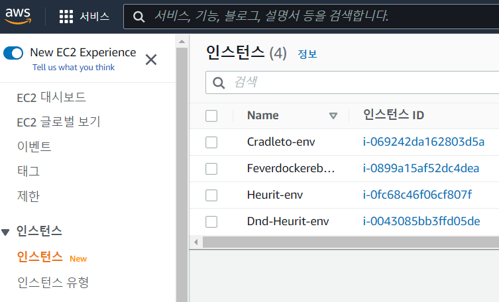Screen dimensions: 499x302
Task: Open EC2 대시보드 in sidebar
Action: pyautogui.click(x=51, y=97)
